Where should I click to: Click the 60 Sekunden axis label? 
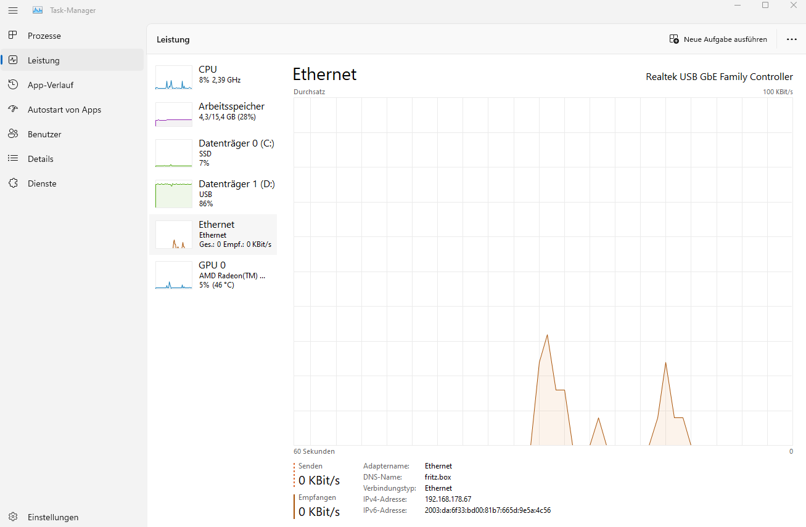pos(314,451)
